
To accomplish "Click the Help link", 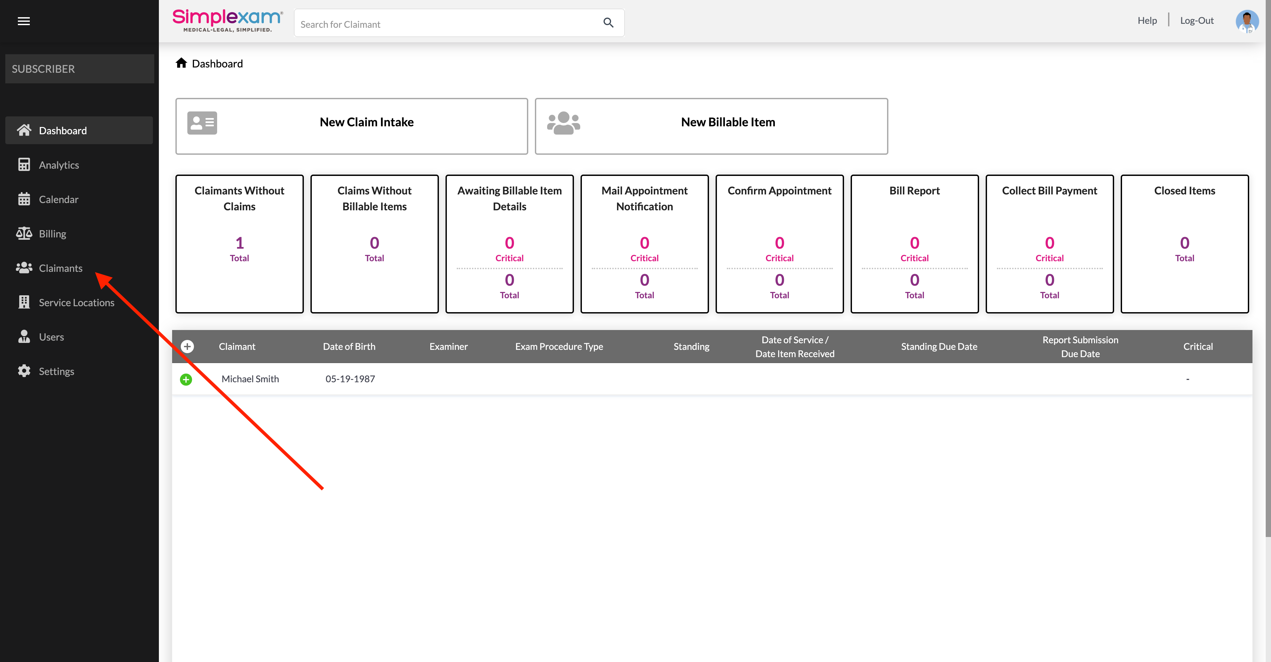I will click(x=1147, y=21).
